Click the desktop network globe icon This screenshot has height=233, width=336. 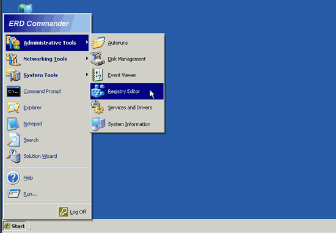click(x=26, y=9)
